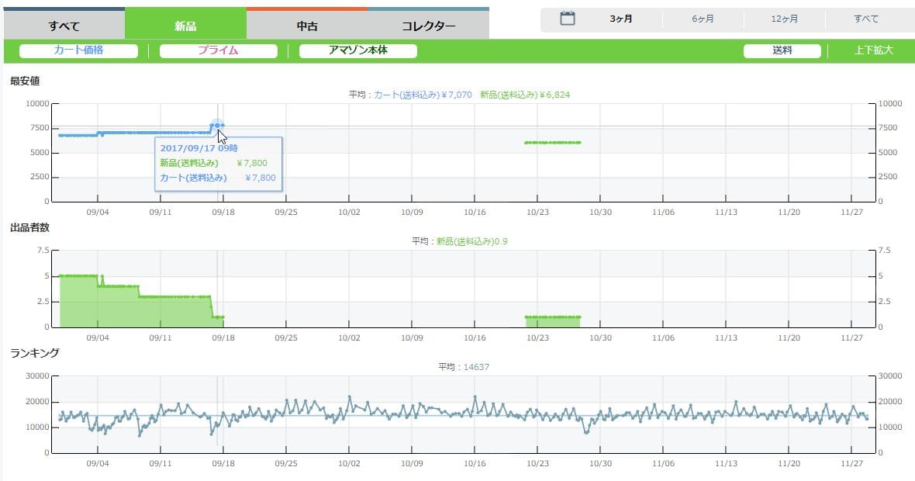
Task: Open the 中古 tab
Action: (x=307, y=26)
